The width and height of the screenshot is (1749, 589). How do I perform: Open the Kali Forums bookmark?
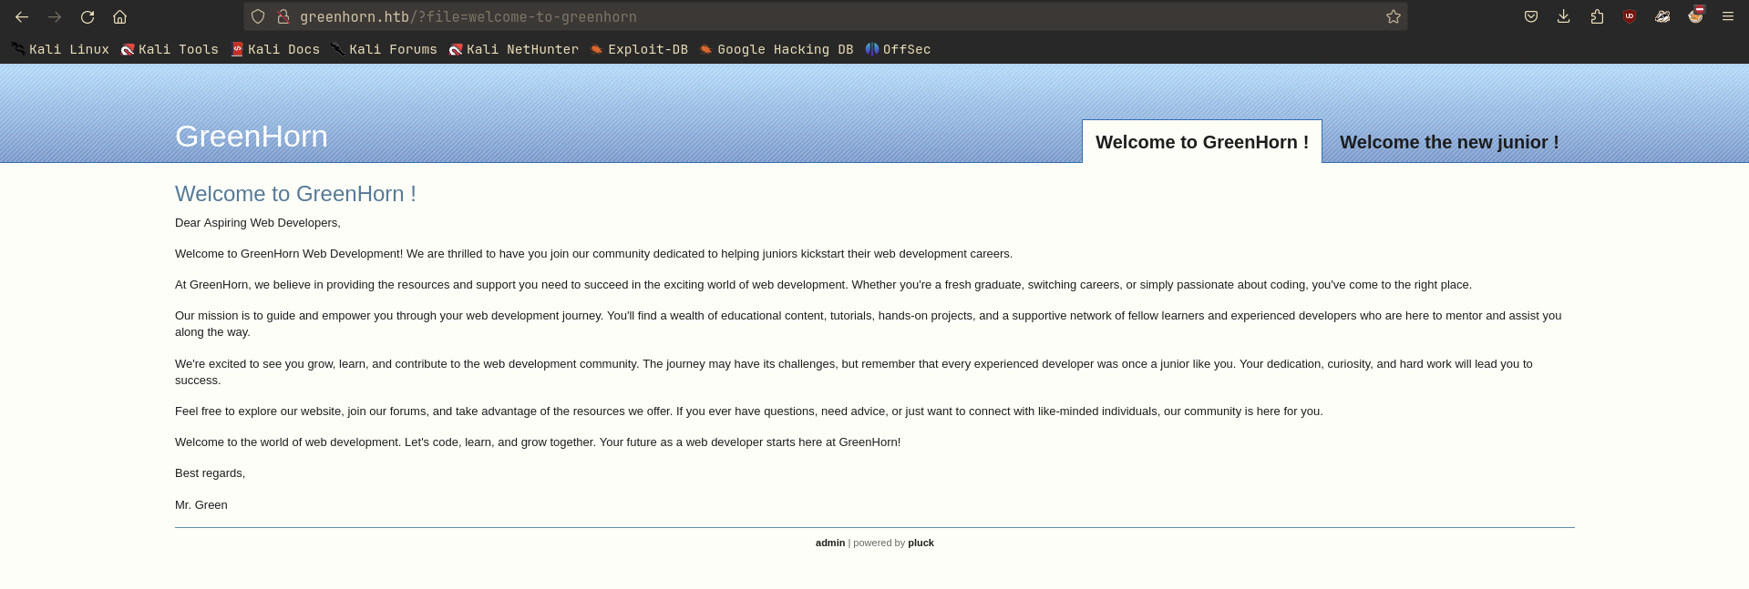(384, 49)
